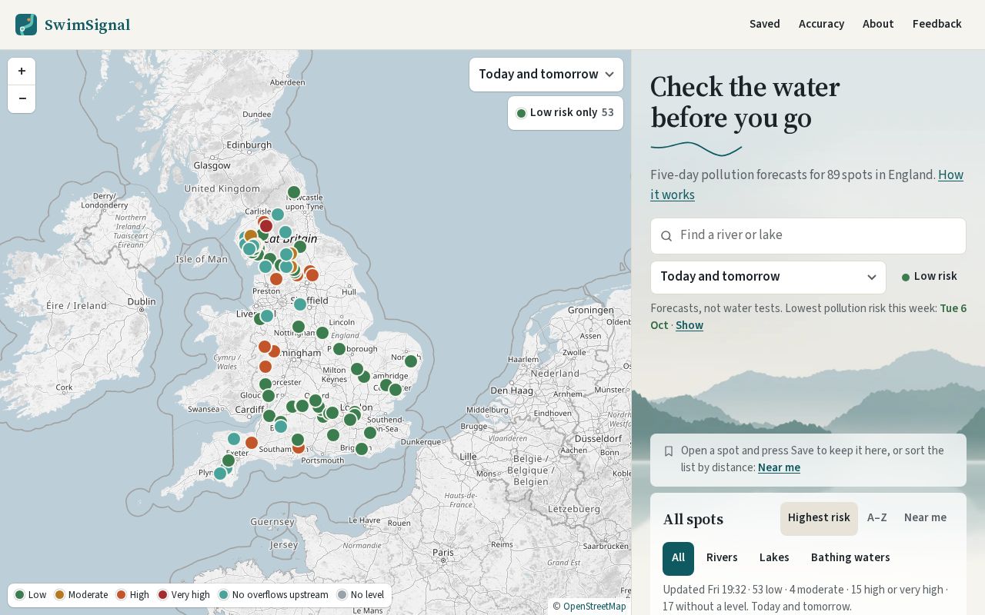Sort spots by Near me button
The height and width of the screenshot is (615, 985).
coord(925,518)
